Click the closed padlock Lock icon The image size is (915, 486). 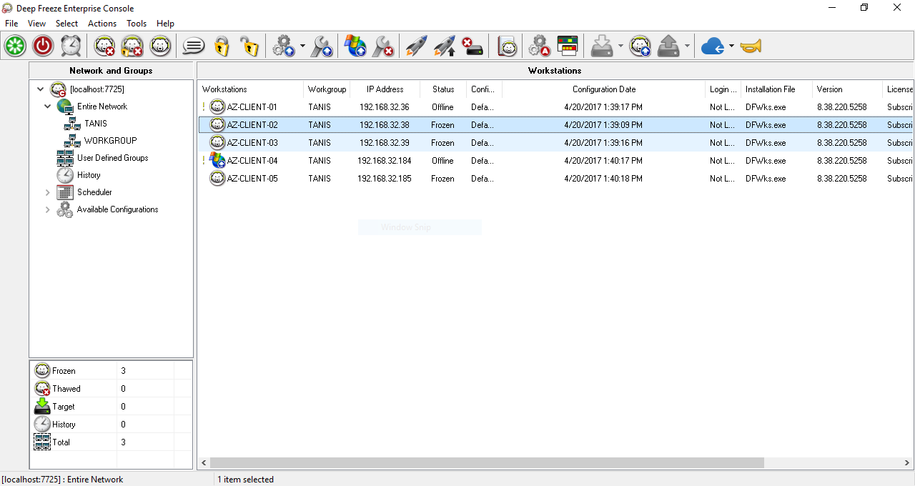click(222, 46)
